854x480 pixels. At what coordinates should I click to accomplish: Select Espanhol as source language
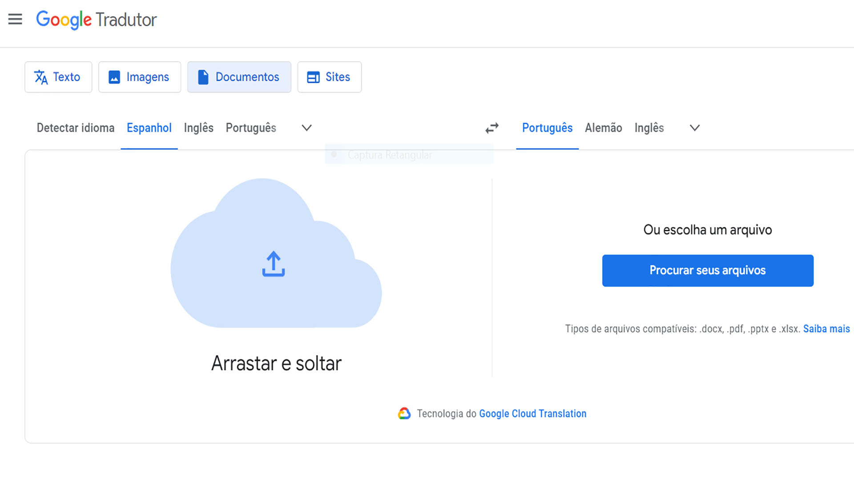click(149, 128)
